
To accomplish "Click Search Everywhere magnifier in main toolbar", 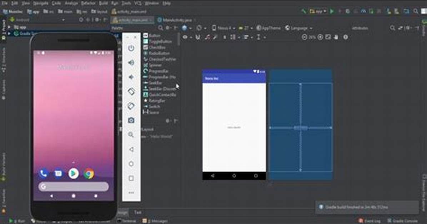I will [x=416, y=11].
